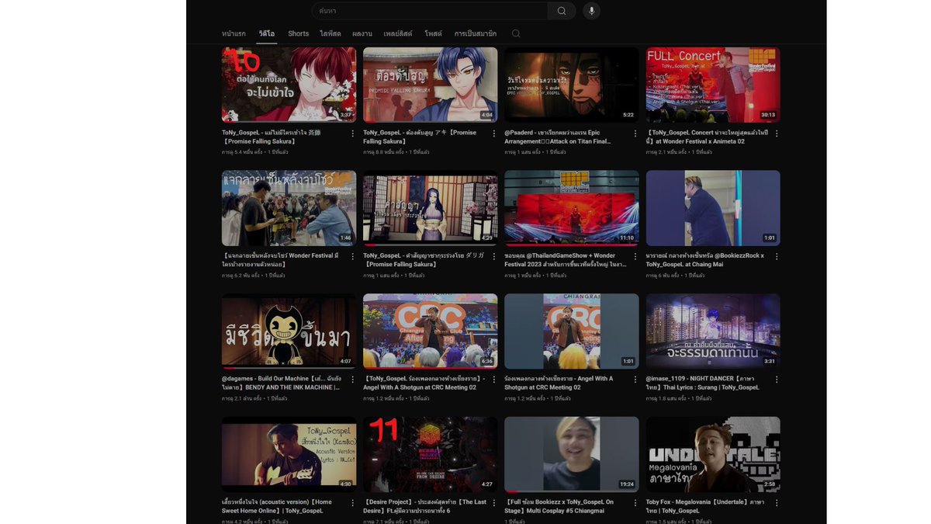
Task: Play Bendy มีชีวิตขึ้นมา thumbnail
Action: (289, 331)
